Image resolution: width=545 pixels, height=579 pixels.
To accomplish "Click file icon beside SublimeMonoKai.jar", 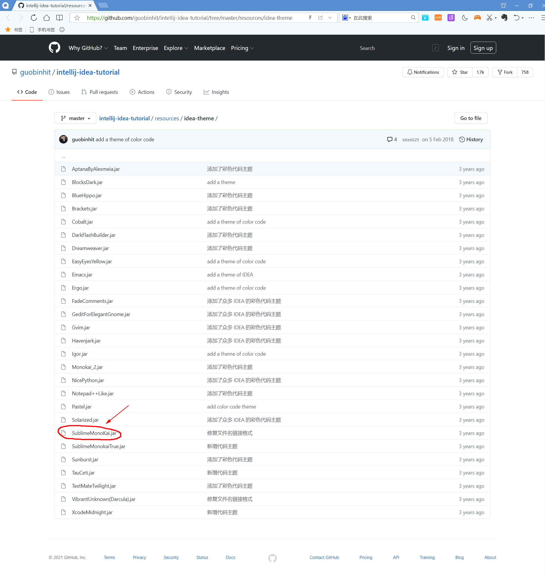I will coord(63,433).
